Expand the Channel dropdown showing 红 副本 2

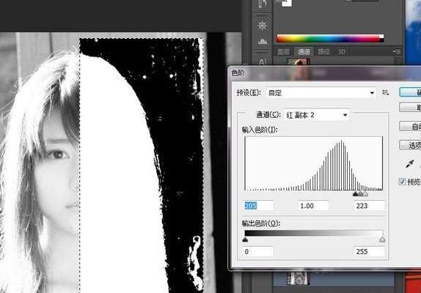point(316,115)
